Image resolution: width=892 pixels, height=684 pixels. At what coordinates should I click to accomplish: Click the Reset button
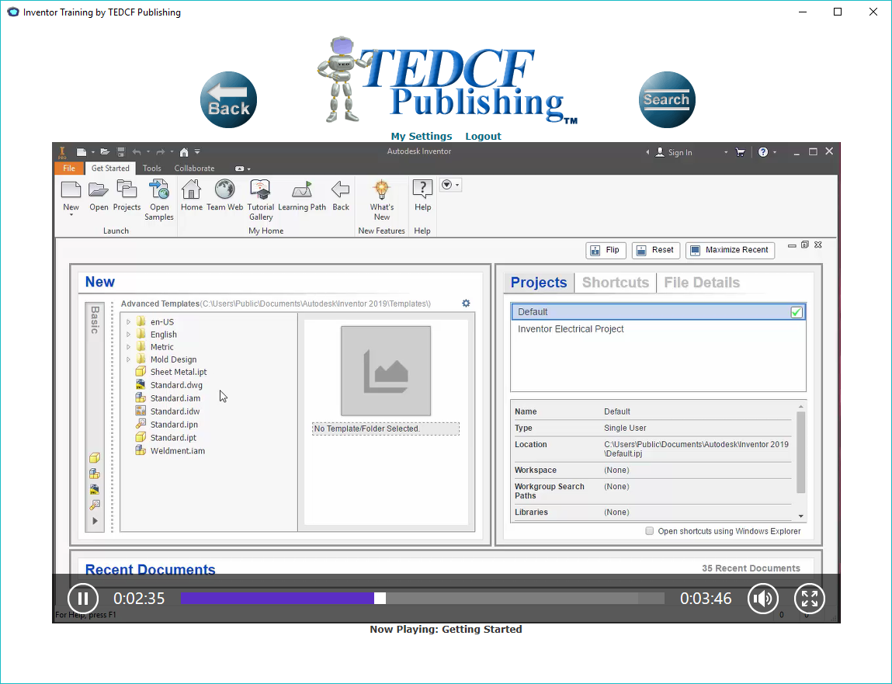click(x=655, y=250)
